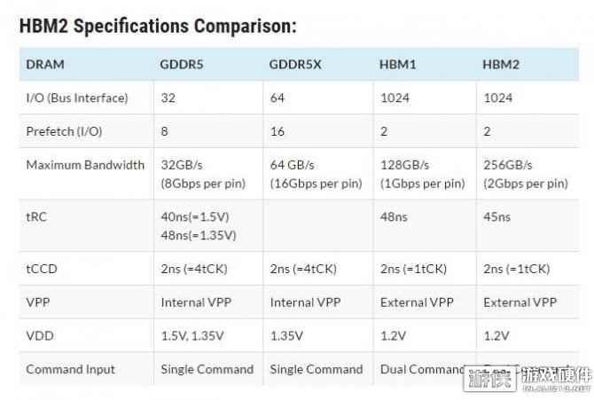Click the Prefetch (I/O) row label
This screenshot has height=400, width=594.
64,131
